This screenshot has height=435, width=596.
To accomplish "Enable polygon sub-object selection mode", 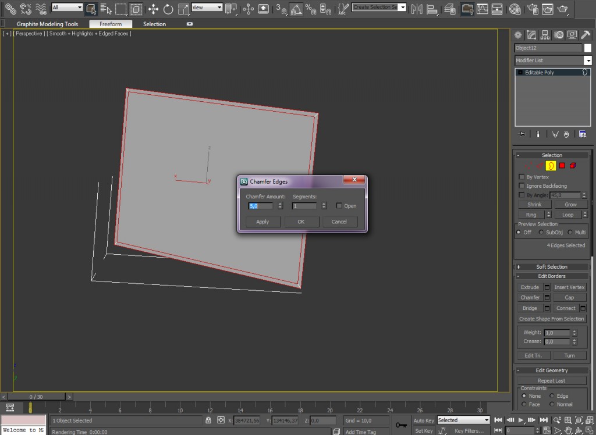I will click(562, 166).
